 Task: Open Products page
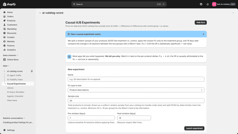point(11,21)
